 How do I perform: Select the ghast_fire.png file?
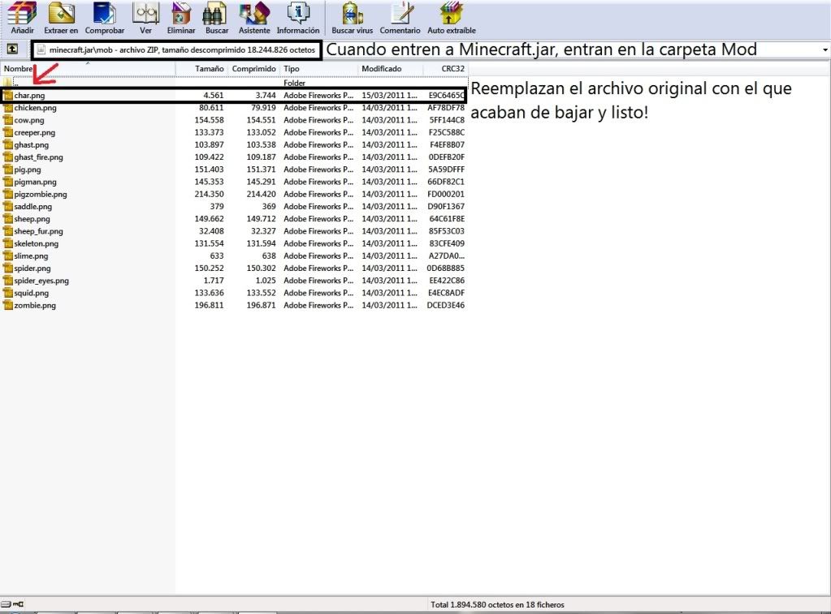[234, 157]
